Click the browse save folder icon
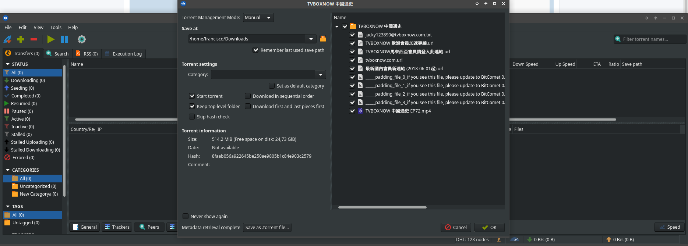 (323, 39)
